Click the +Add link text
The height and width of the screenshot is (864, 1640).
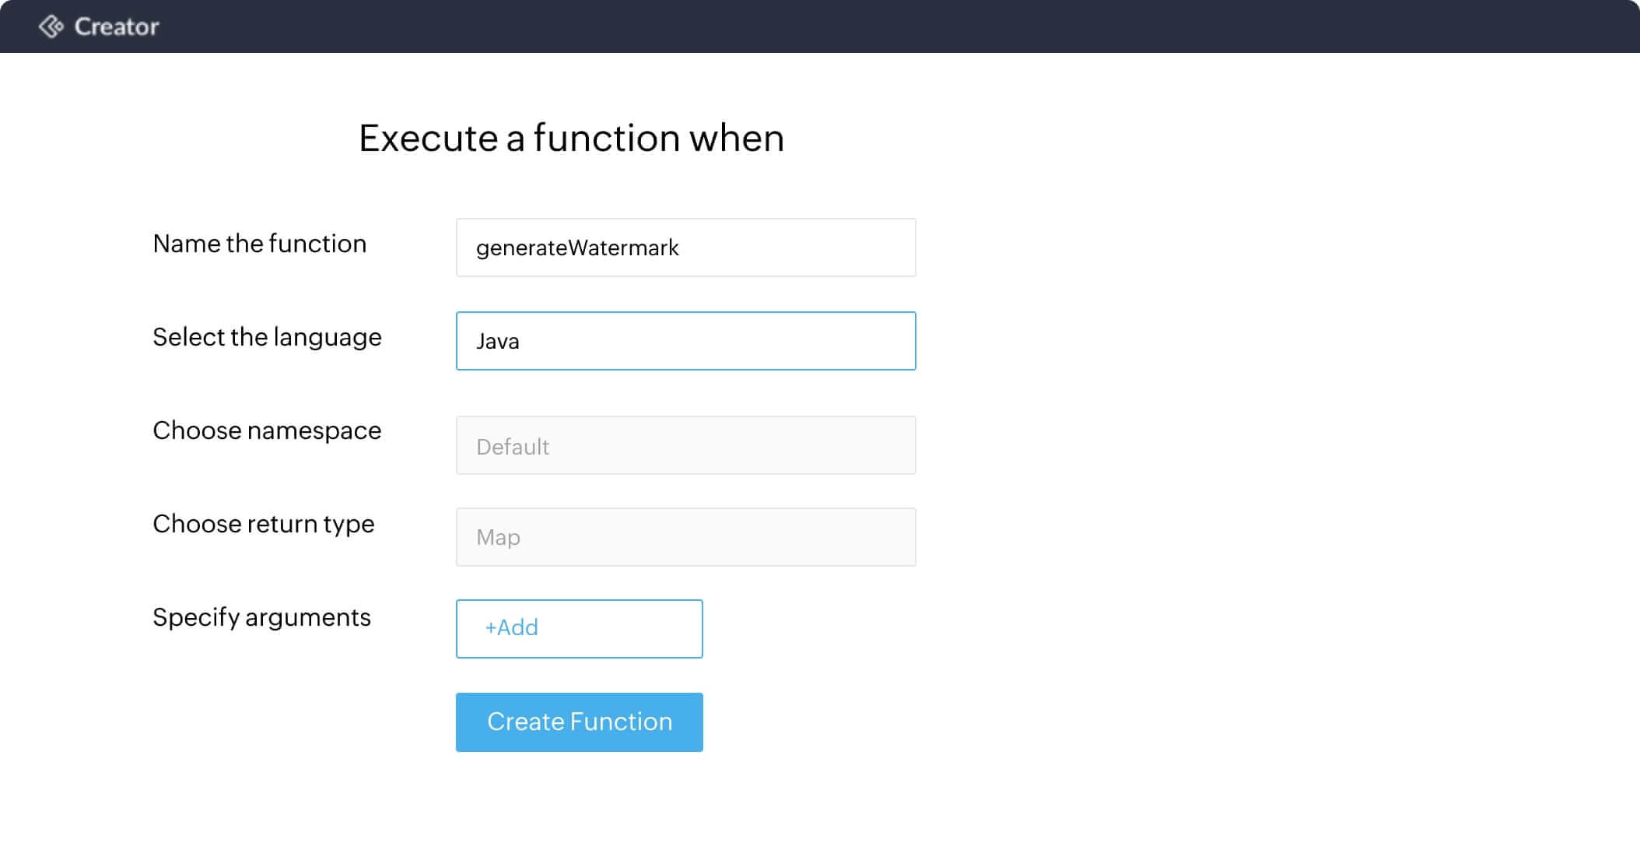511,627
